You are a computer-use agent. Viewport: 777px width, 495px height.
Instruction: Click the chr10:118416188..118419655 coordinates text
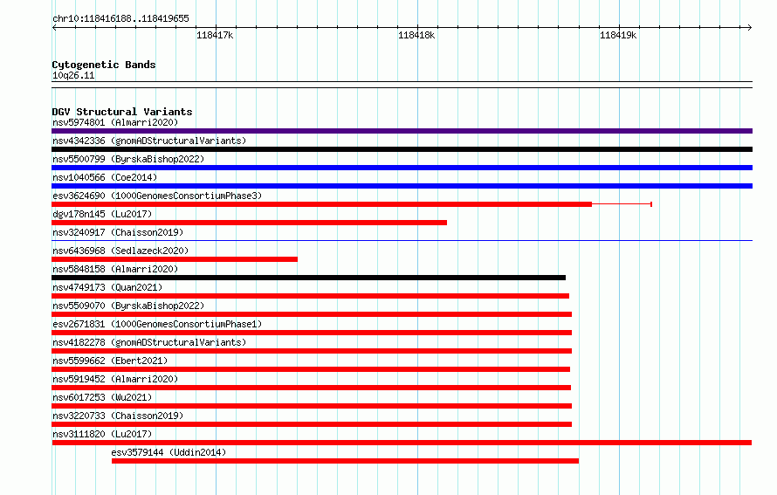click(120, 18)
